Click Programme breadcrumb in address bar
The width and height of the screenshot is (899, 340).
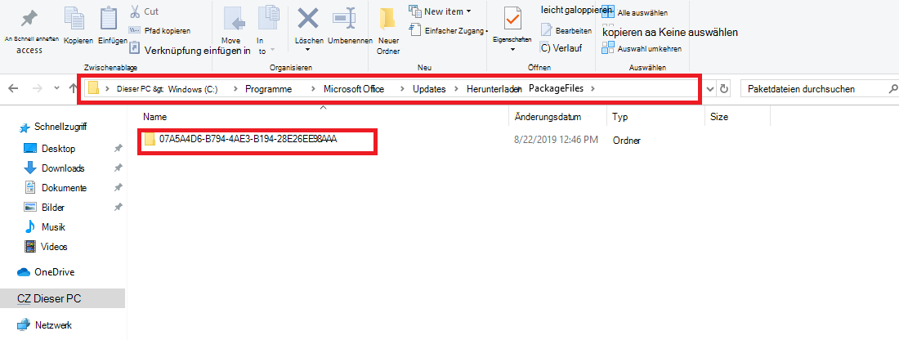268,89
